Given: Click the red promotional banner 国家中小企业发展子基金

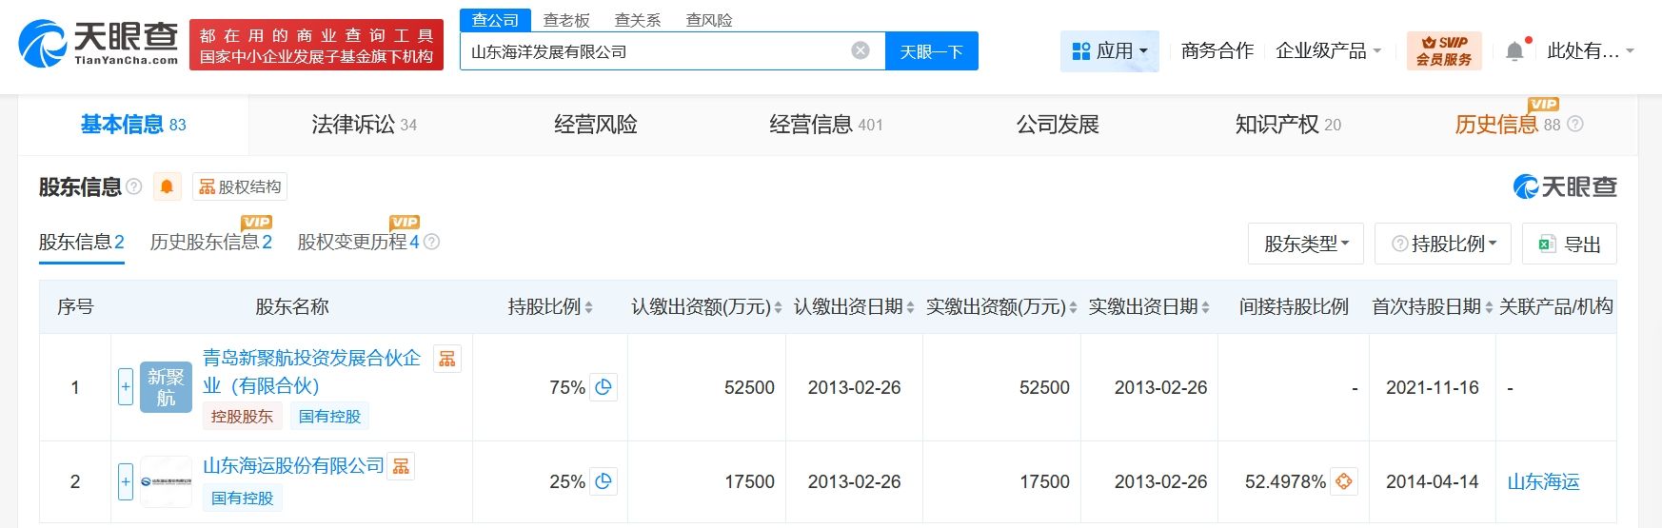Looking at the screenshot, I should pos(316,45).
